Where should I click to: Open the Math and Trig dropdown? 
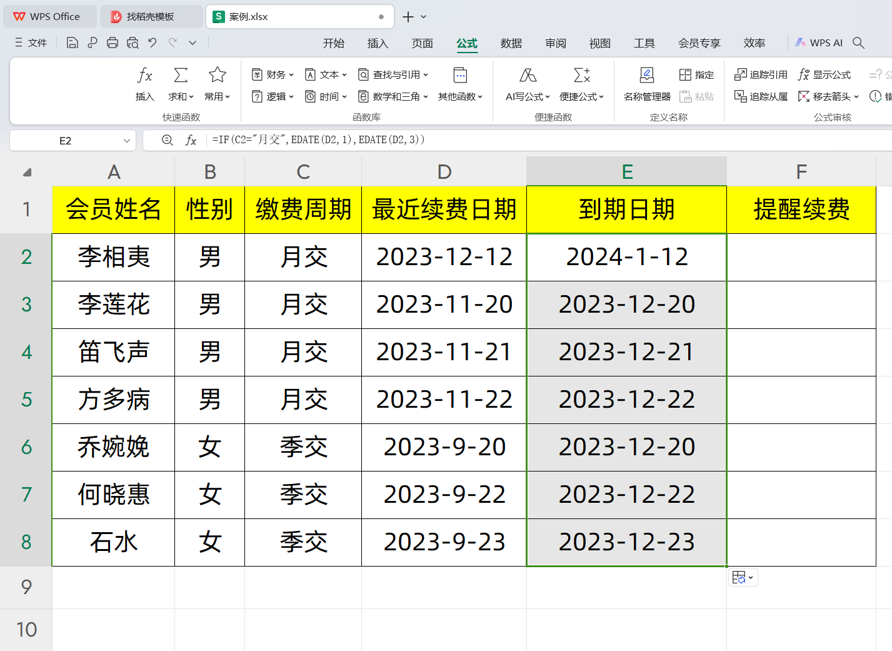pyautogui.click(x=393, y=96)
